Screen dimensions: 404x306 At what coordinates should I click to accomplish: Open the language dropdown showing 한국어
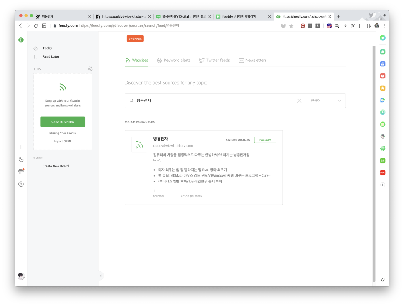point(326,101)
